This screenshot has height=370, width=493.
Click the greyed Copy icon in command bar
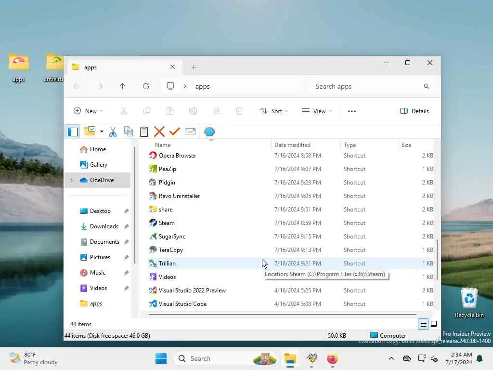coord(147,111)
